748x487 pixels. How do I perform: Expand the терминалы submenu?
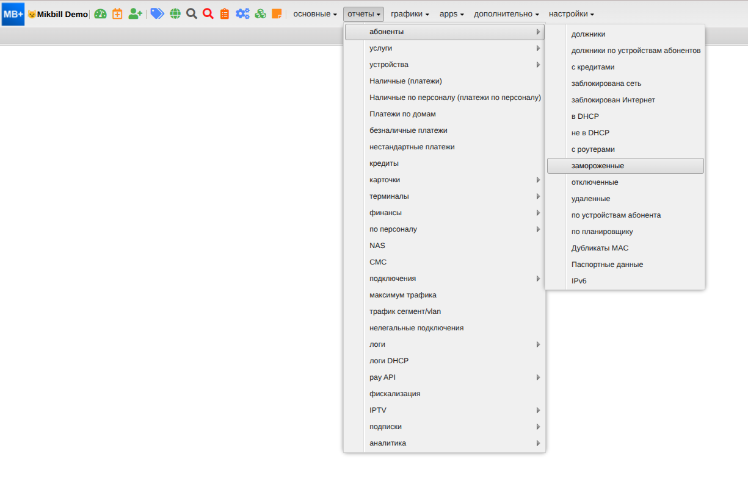445,196
